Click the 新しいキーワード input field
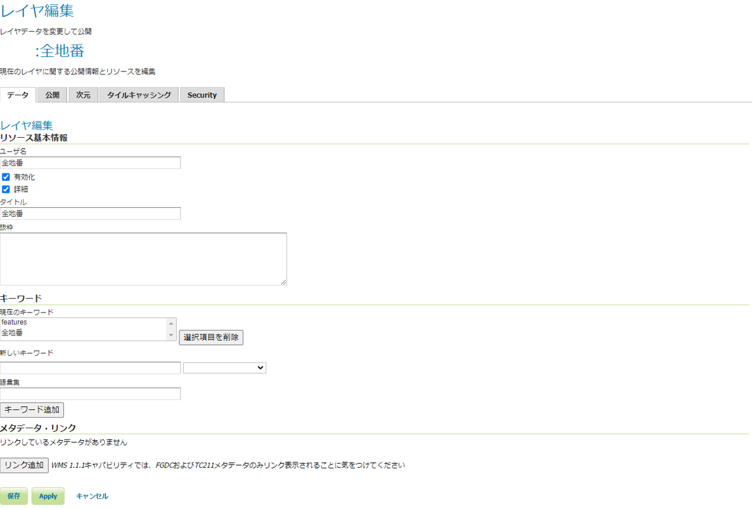 pos(90,368)
